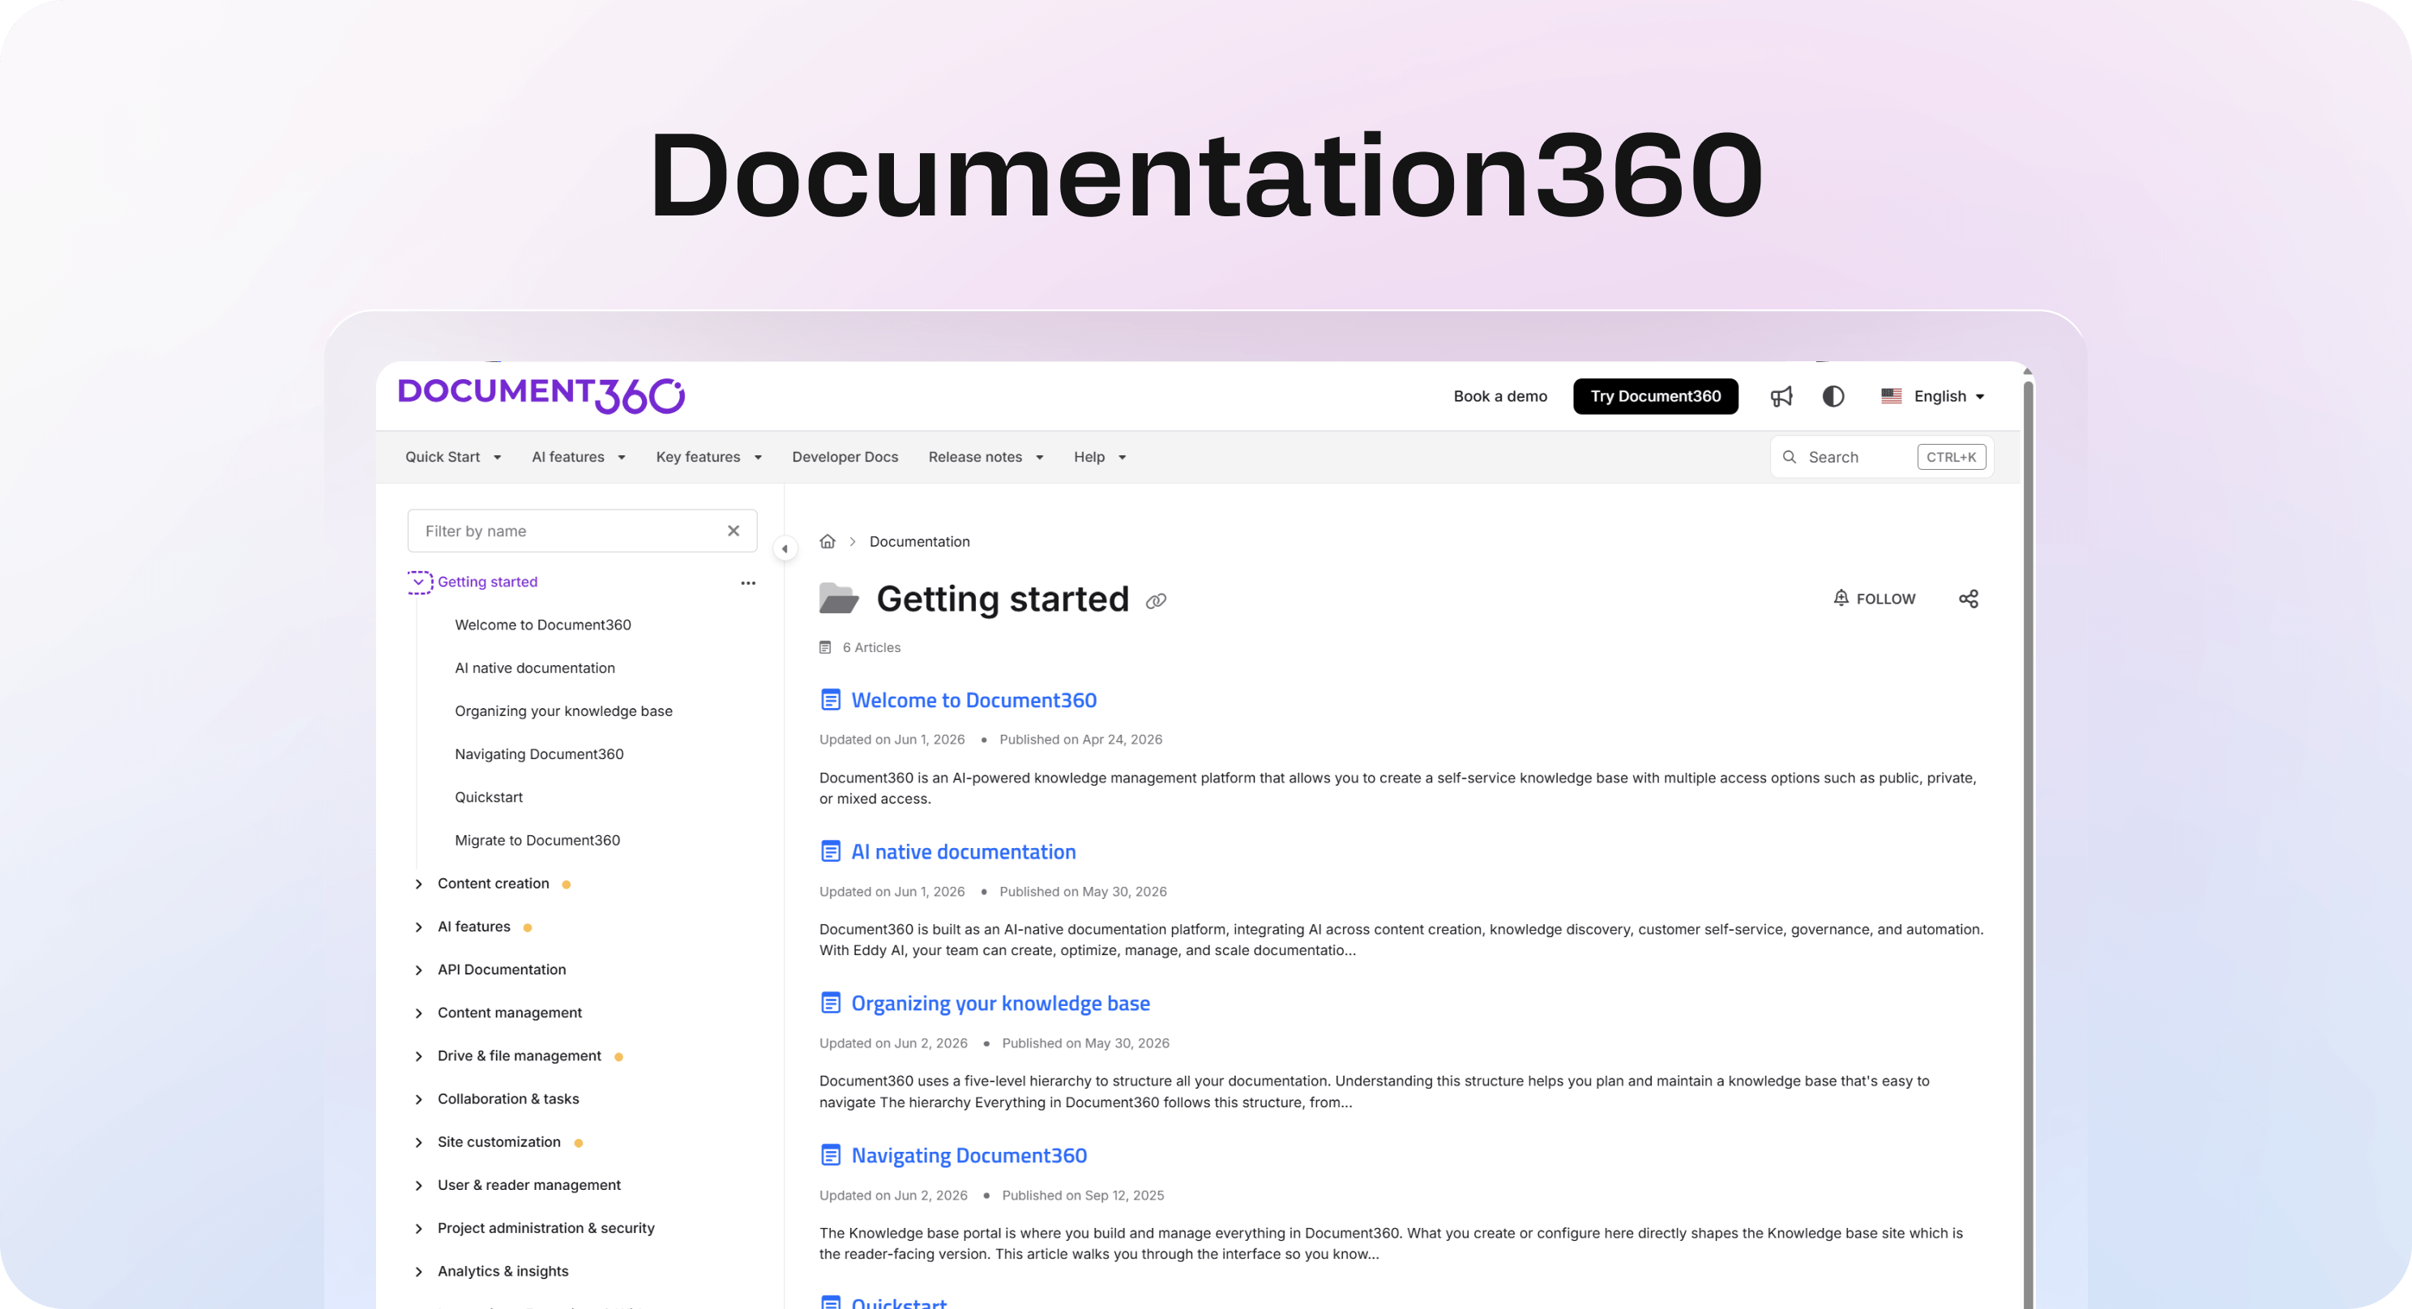This screenshot has width=2412, height=1309.
Task: Open the AI features top navigation menu
Action: pos(578,457)
